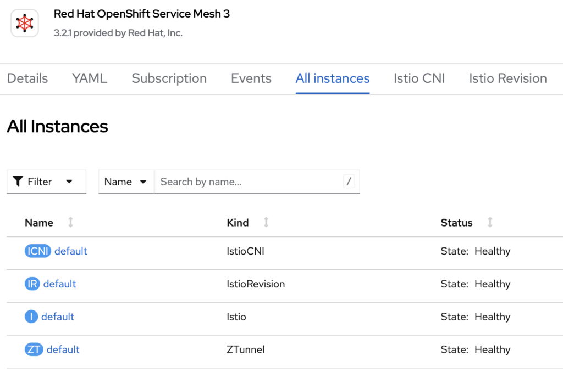The width and height of the screenshot is (563, 384).
Task: Go to the Subscription tab
Action: click(x=169, y=78)
